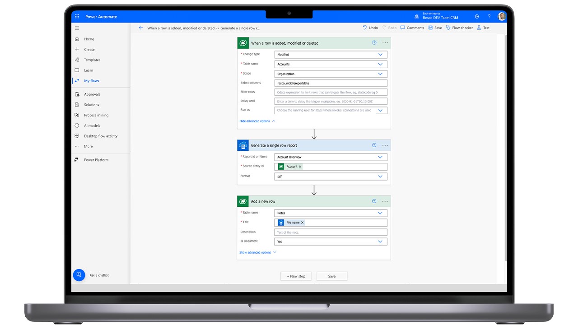Click the Delay until input field
Image resolution: width=578 pixels, height=325 pixels.
coord(331,101)
